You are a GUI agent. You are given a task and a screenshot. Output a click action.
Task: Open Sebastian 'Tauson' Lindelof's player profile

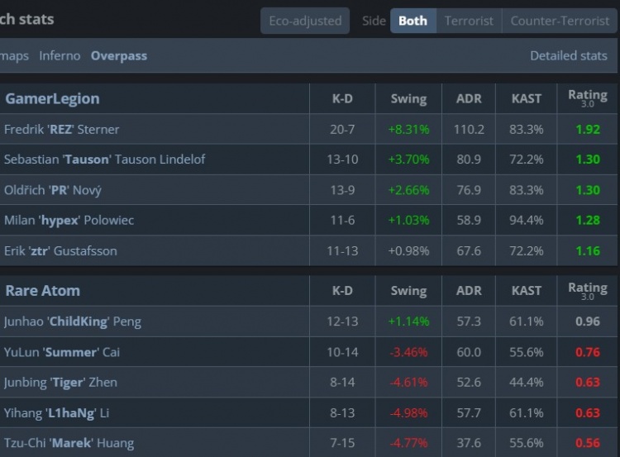pyautogui.click(x=104, y=159)
